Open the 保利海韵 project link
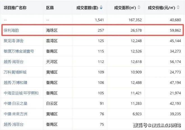Screen dimensions: 185x130 (x=11, y=30)
